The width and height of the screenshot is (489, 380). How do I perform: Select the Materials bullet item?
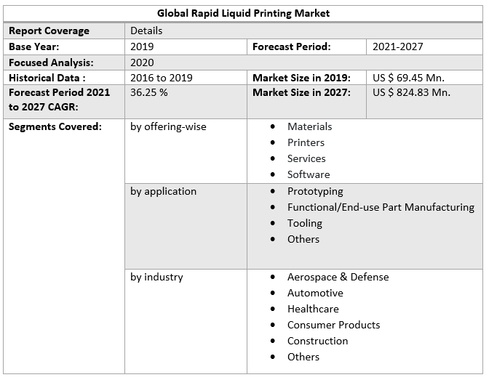pos(309,126)
